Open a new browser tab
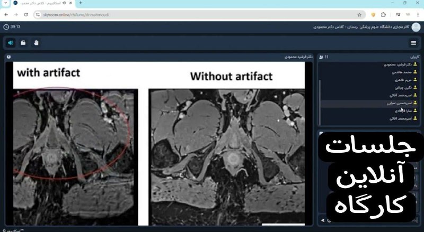This screenshot has width=424, height=232. coord(81,3)
